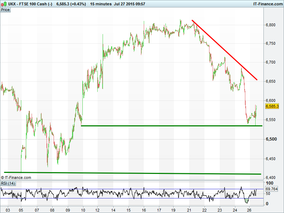The height and width of the screenshot is (213, 284).
Task: Click the 69.764 RSI value tag
Action: click(272, 189)
